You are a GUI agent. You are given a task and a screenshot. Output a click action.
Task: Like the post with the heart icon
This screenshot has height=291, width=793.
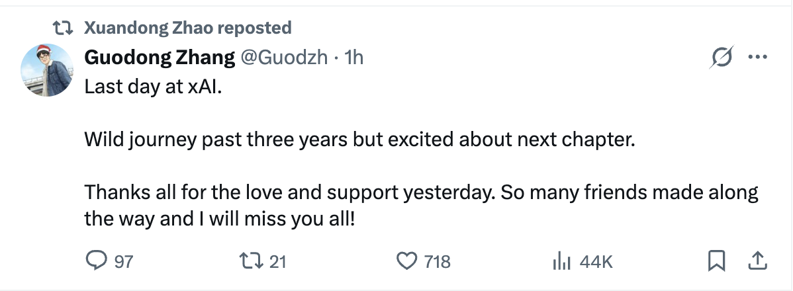pos(406,261)
